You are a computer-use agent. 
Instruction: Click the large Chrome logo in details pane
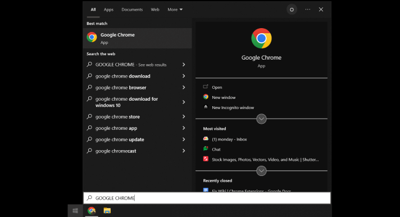click(261, 38)
